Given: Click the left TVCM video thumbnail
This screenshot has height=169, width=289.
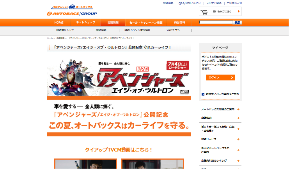Looking at the screenshot, I should coord(86,164).
